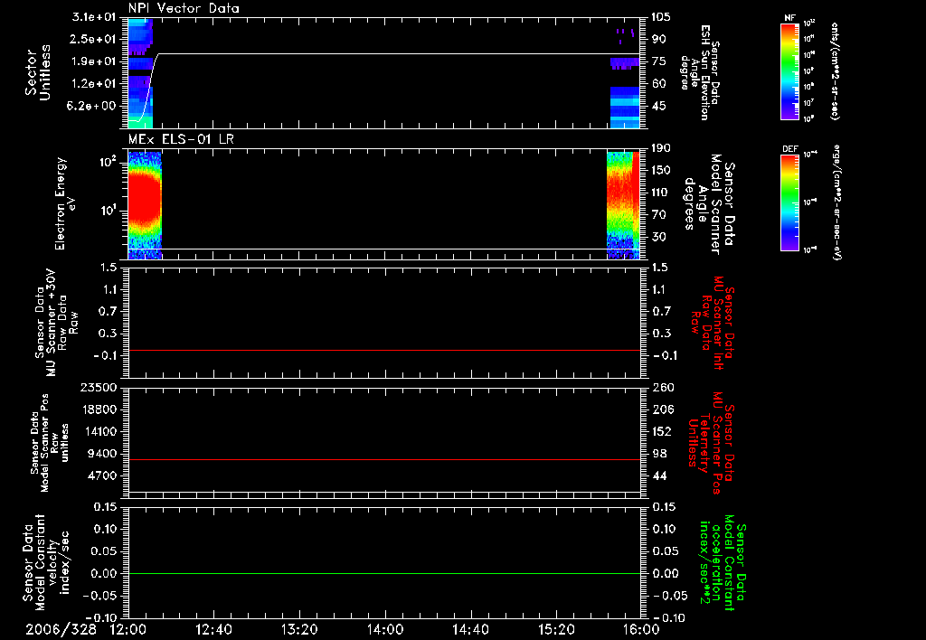The image size is (926, 640).
Task: Click the green zero line in velocity panel
Action: 384,573
